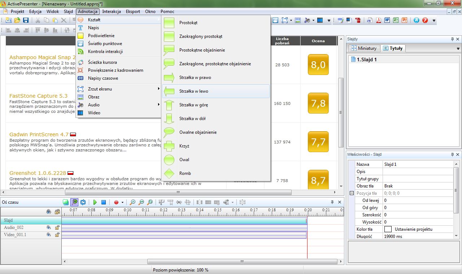Click the Nazwa field with Slajd 1

click(x=418, y=164)
